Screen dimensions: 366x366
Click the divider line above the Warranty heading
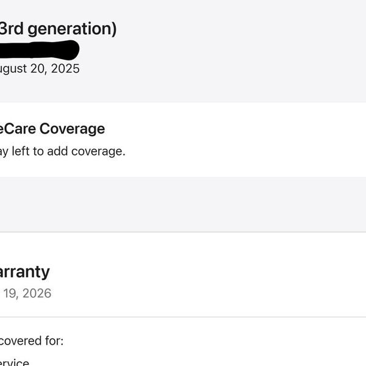pos(183,232)
